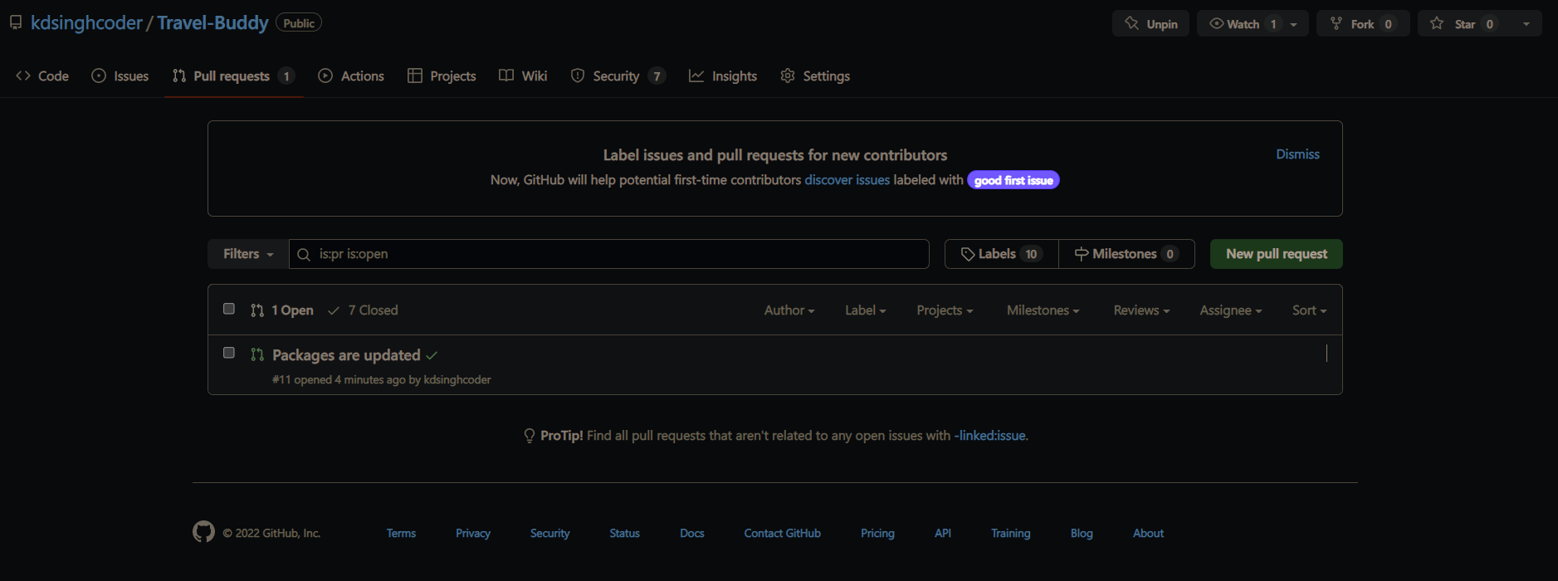Open the Projects tab

[x=442, y=76]
